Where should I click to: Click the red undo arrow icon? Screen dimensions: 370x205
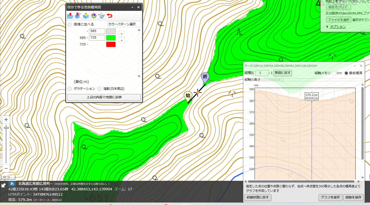pos(109,16)
